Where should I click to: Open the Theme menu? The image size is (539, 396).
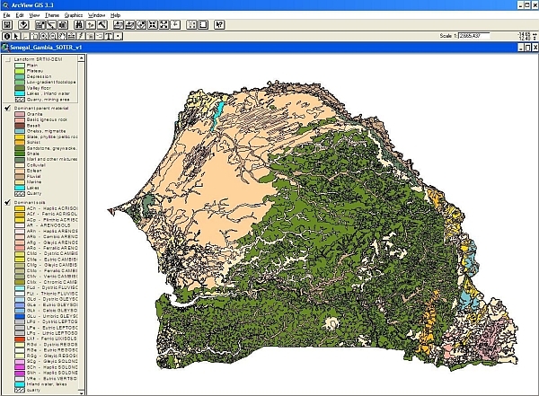click(x=52, y=15)
